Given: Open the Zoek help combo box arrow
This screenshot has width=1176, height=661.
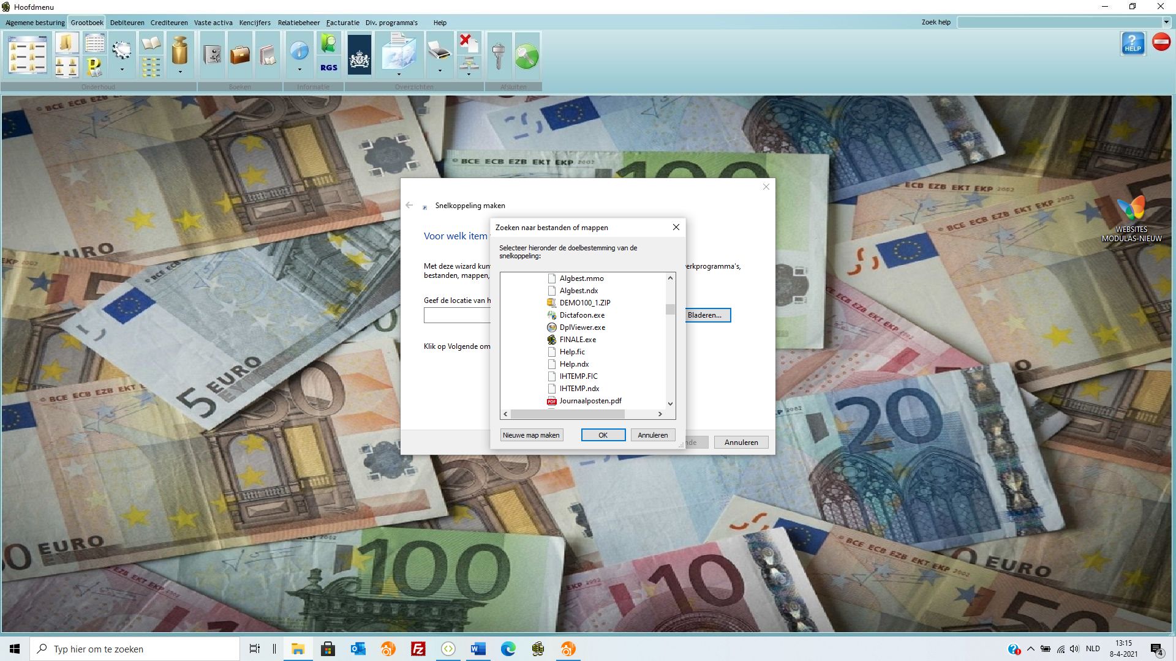Looking at the screenshot, I should pos(1166,22).
